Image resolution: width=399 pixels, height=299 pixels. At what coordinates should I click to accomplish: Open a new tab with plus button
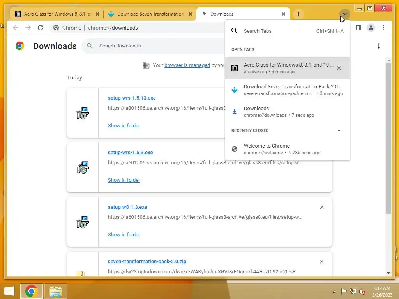[x=298, y=14]
